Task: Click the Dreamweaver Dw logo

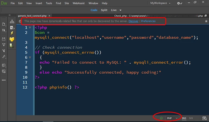Action: 4,3
